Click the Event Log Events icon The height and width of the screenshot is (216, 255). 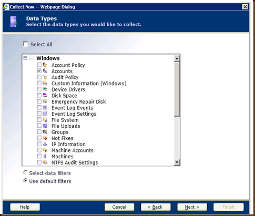tap(45, 107)
